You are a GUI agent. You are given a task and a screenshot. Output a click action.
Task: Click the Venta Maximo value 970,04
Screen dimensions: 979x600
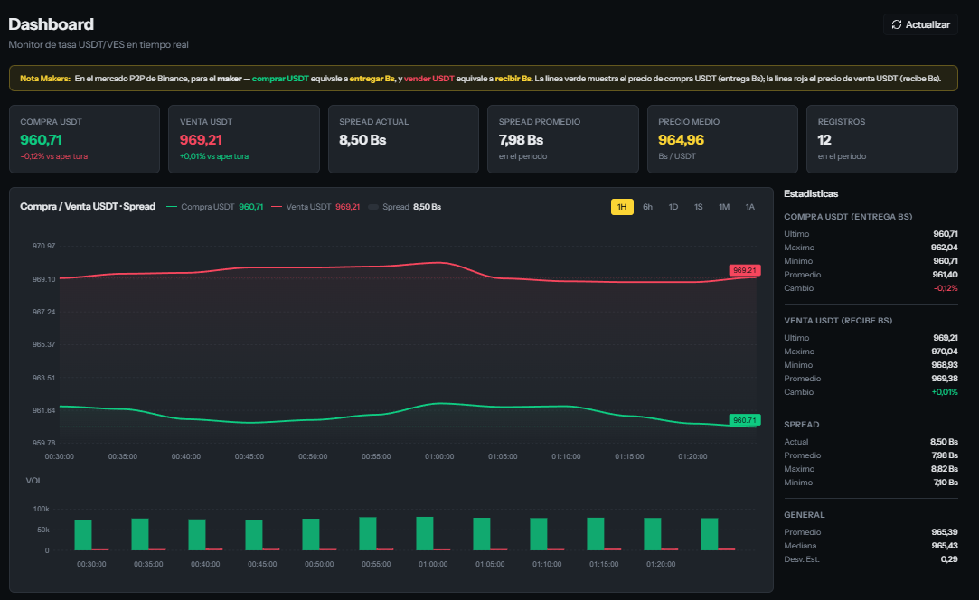[x=944, y=352]
